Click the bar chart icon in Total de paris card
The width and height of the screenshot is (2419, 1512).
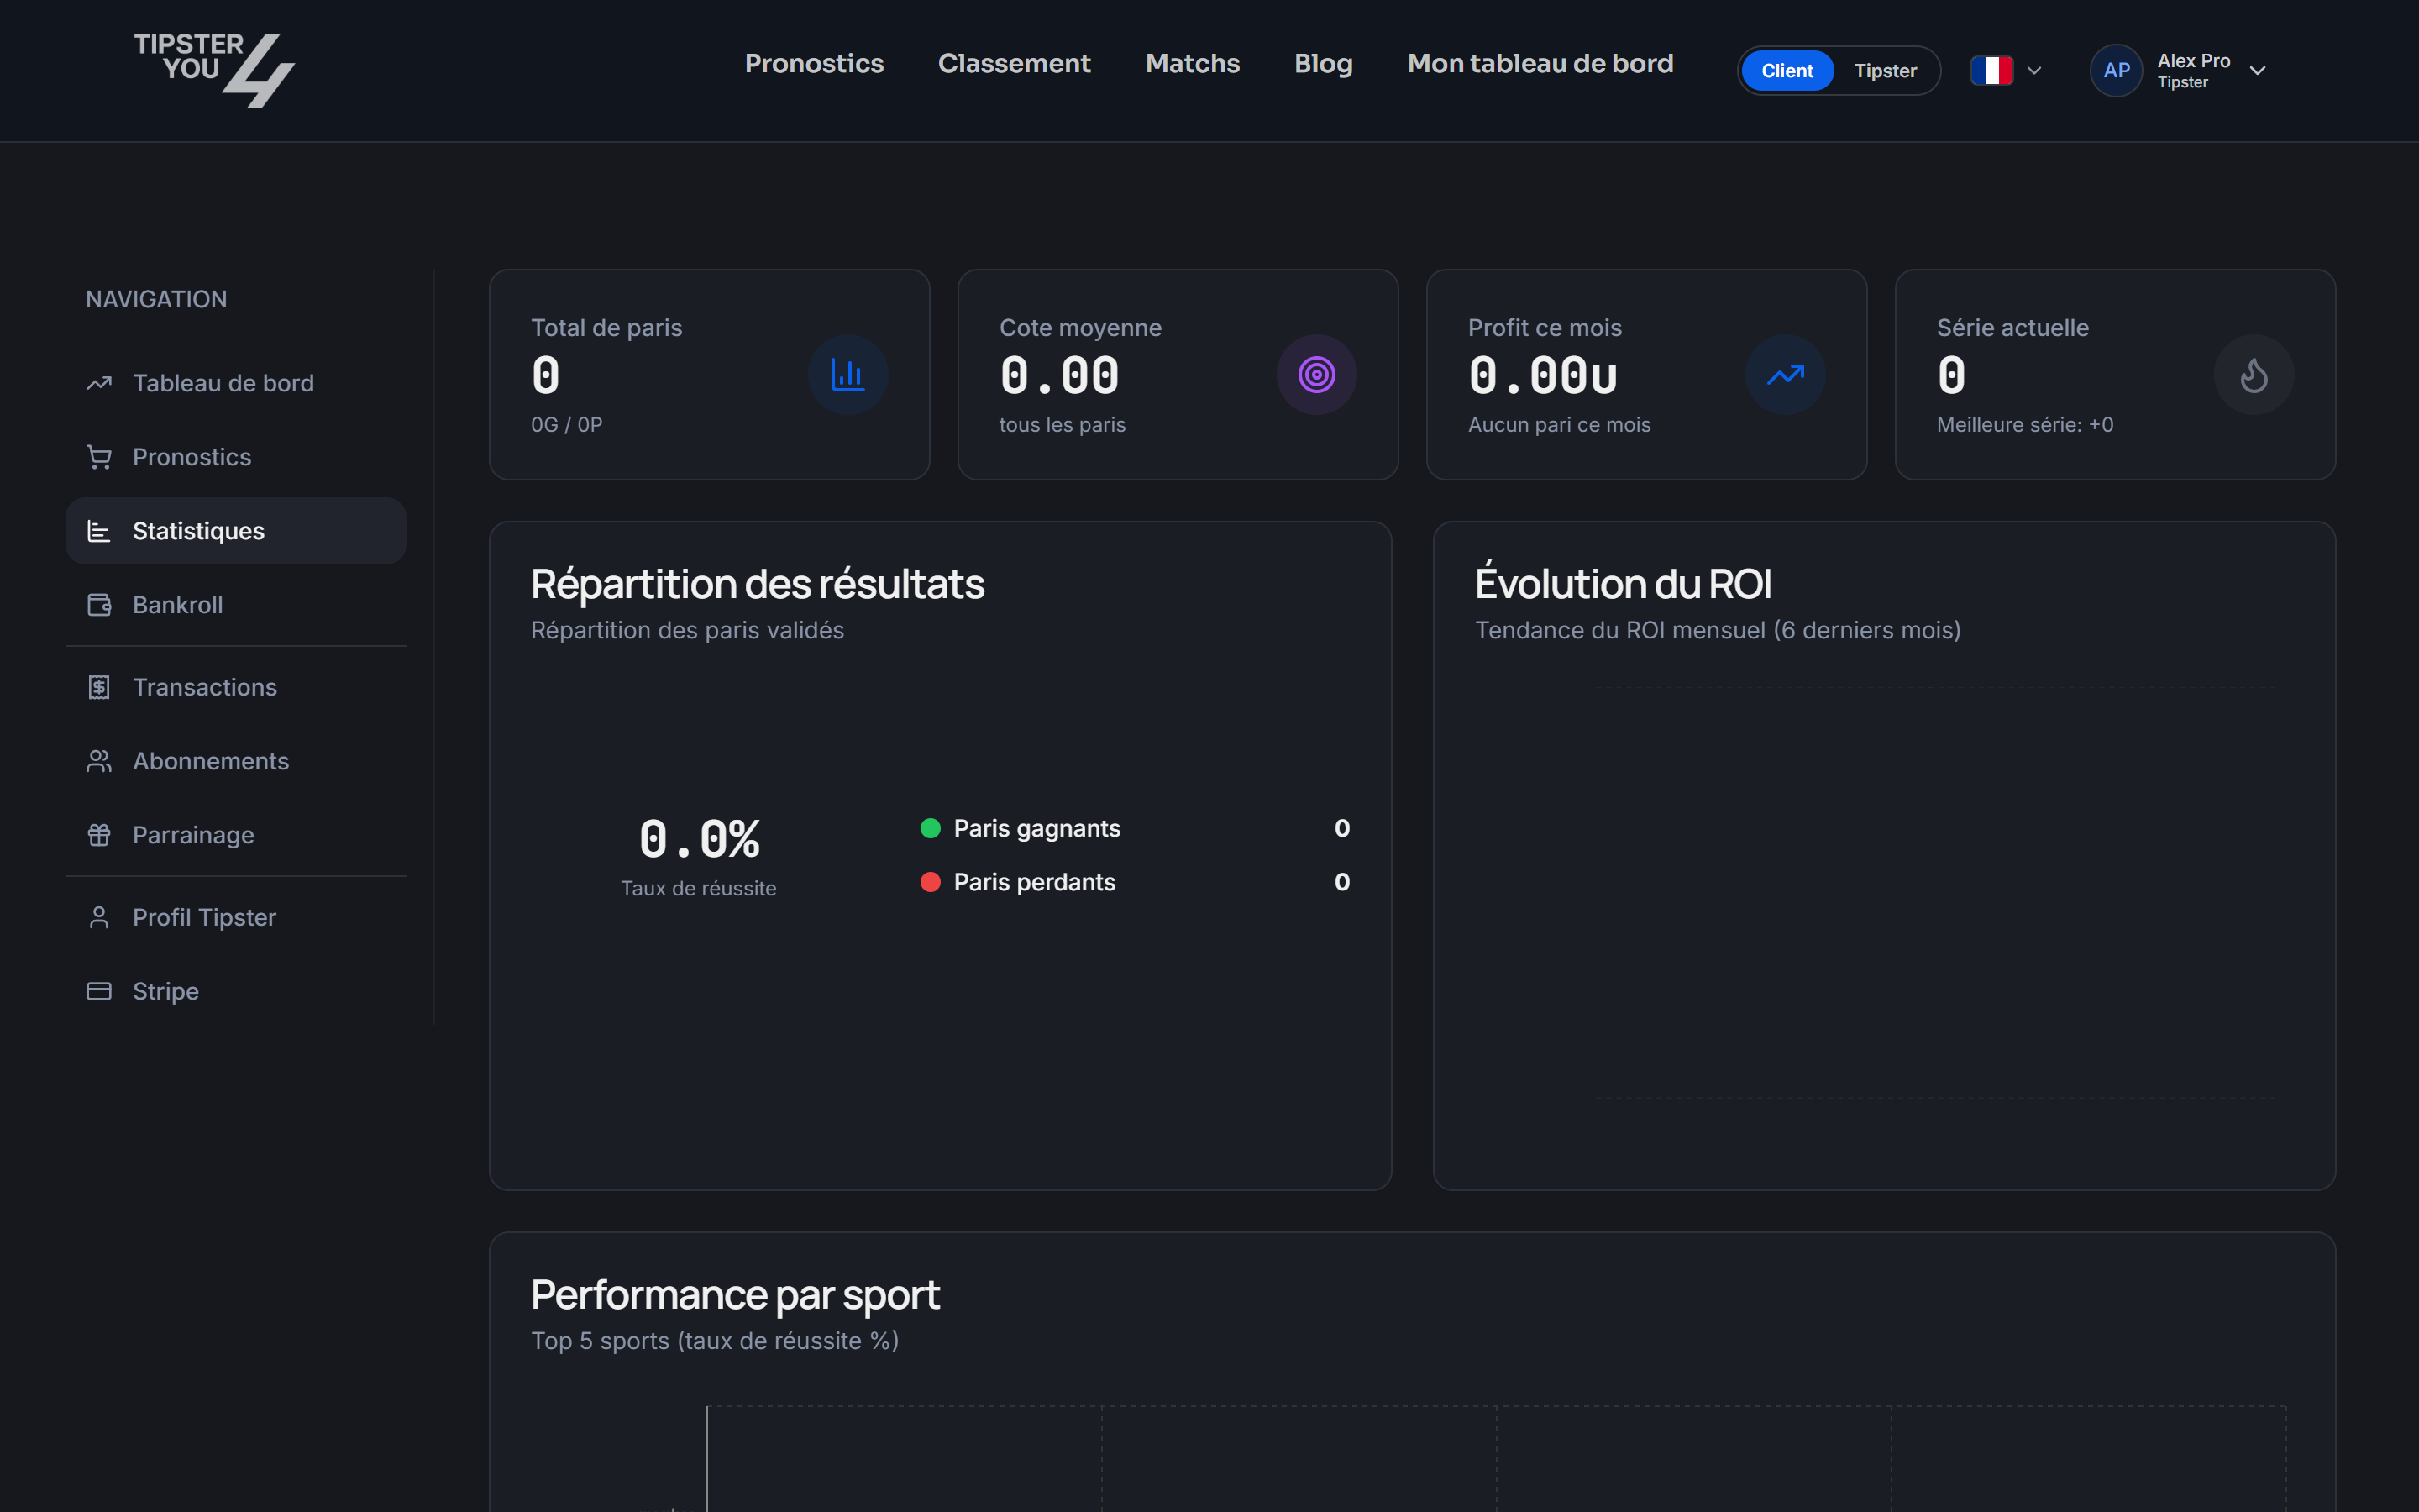point(847,375)
